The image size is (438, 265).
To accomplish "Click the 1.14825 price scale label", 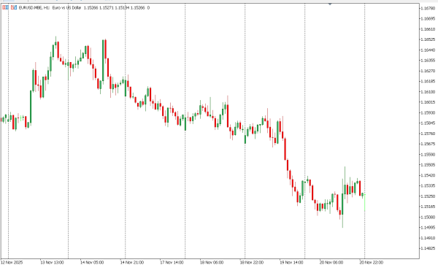I will click(428, 248).
